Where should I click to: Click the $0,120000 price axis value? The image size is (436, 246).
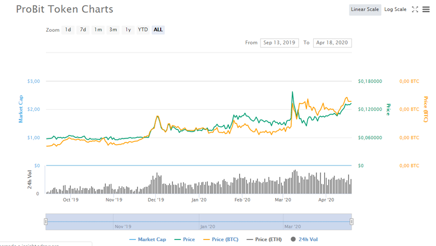tap(370, 110)
